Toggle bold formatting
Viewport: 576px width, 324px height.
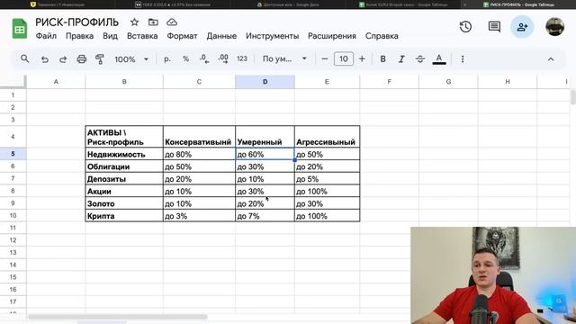(382, 59)
